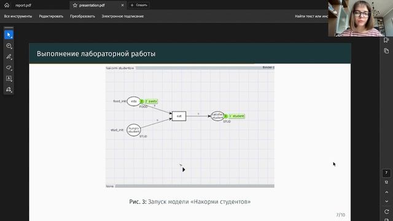The width and height of the screenshot is (393, 221).
Task: Click the 7/10 slide number
Action: 340,215
